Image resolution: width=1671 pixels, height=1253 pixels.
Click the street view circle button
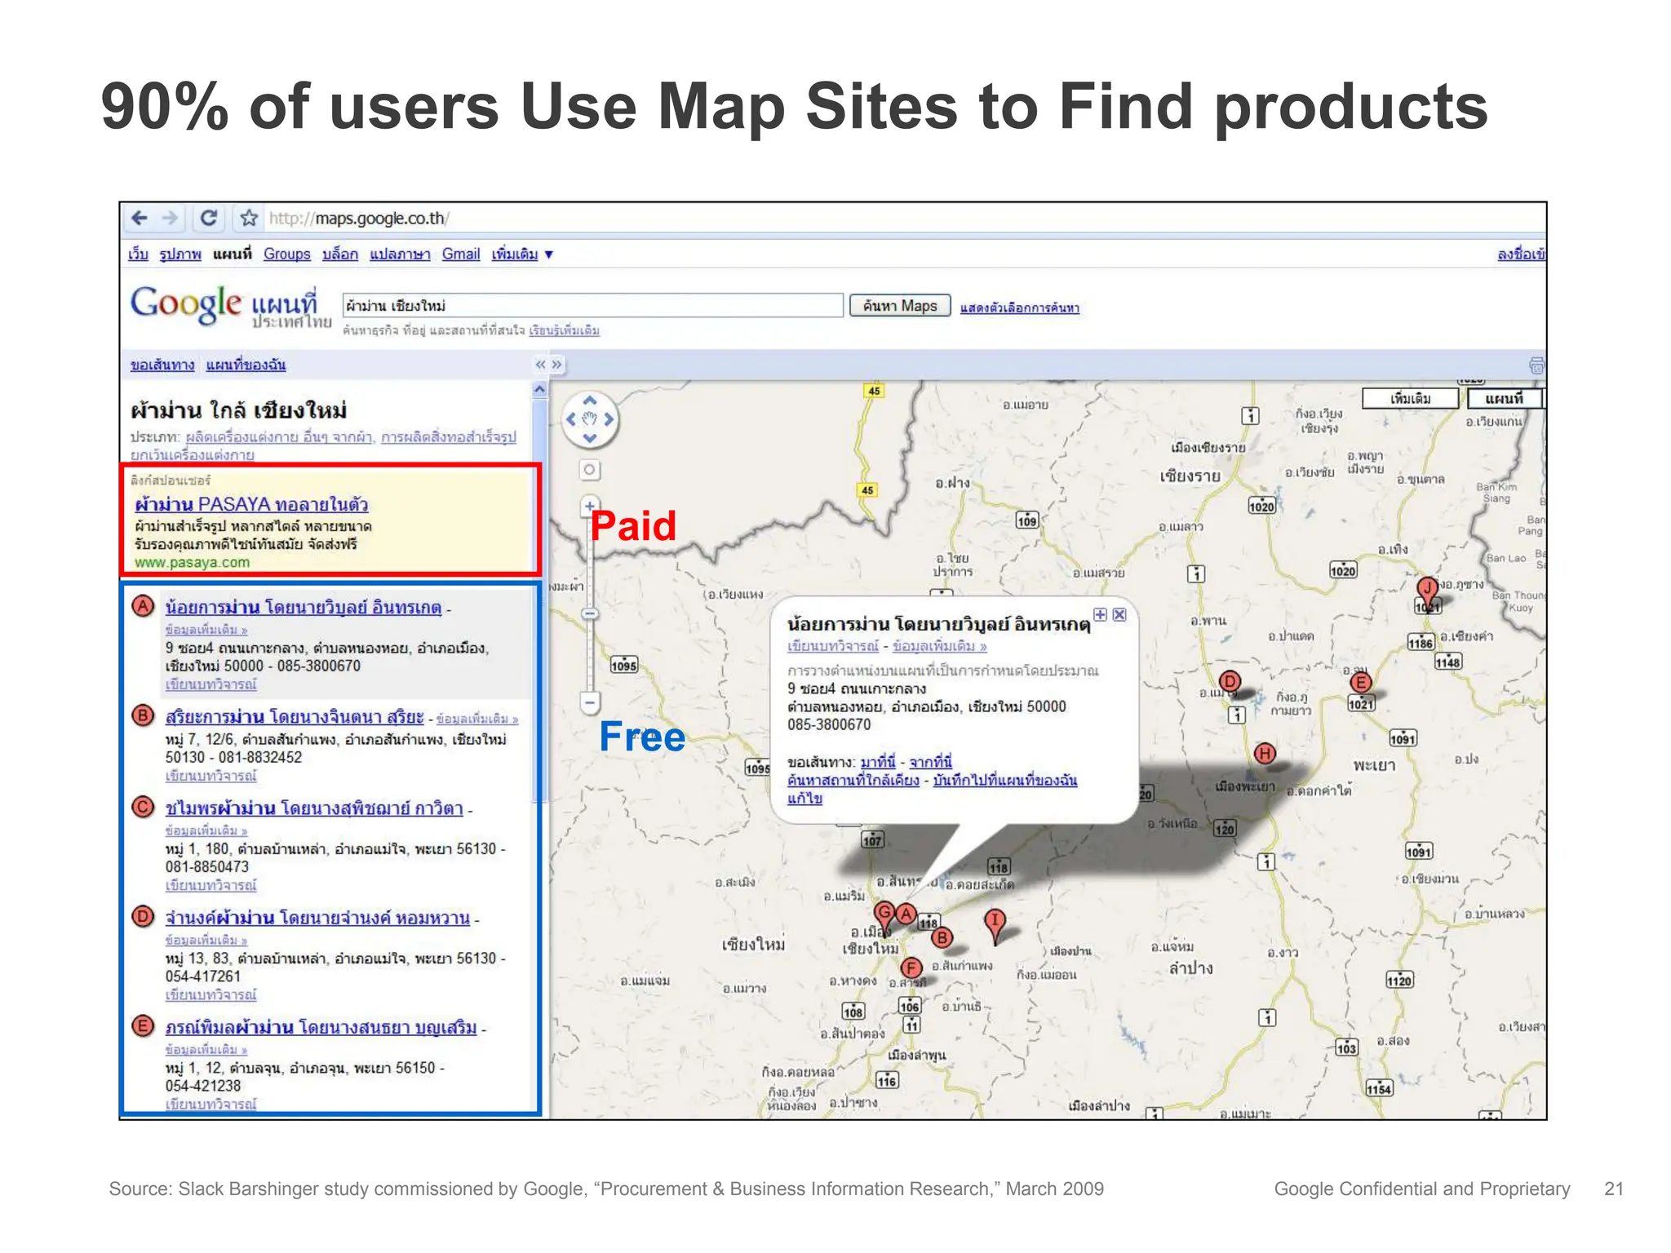(589, 470)
